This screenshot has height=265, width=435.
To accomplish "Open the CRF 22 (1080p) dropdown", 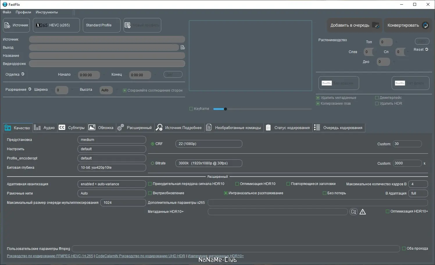I will click(209, 144).
